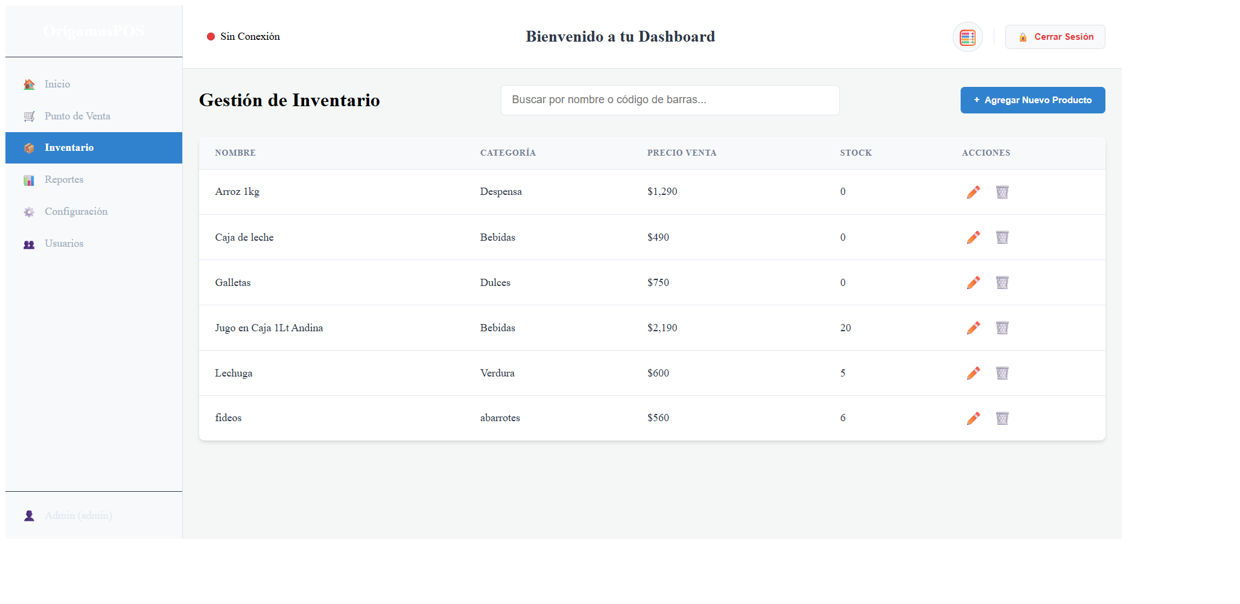Viewport: 1240px width, 604px height.
Task: Edit the Caja de leche product
Action: (973, 237)
